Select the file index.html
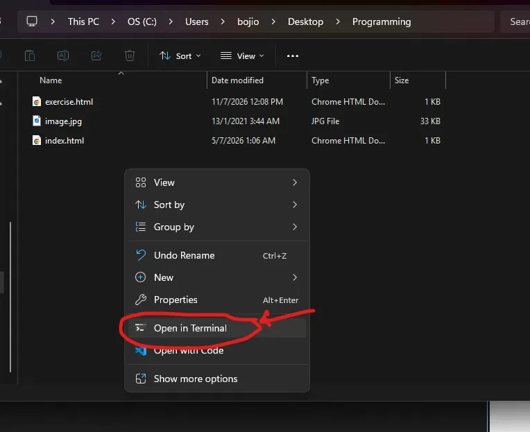 click(65, 141)
